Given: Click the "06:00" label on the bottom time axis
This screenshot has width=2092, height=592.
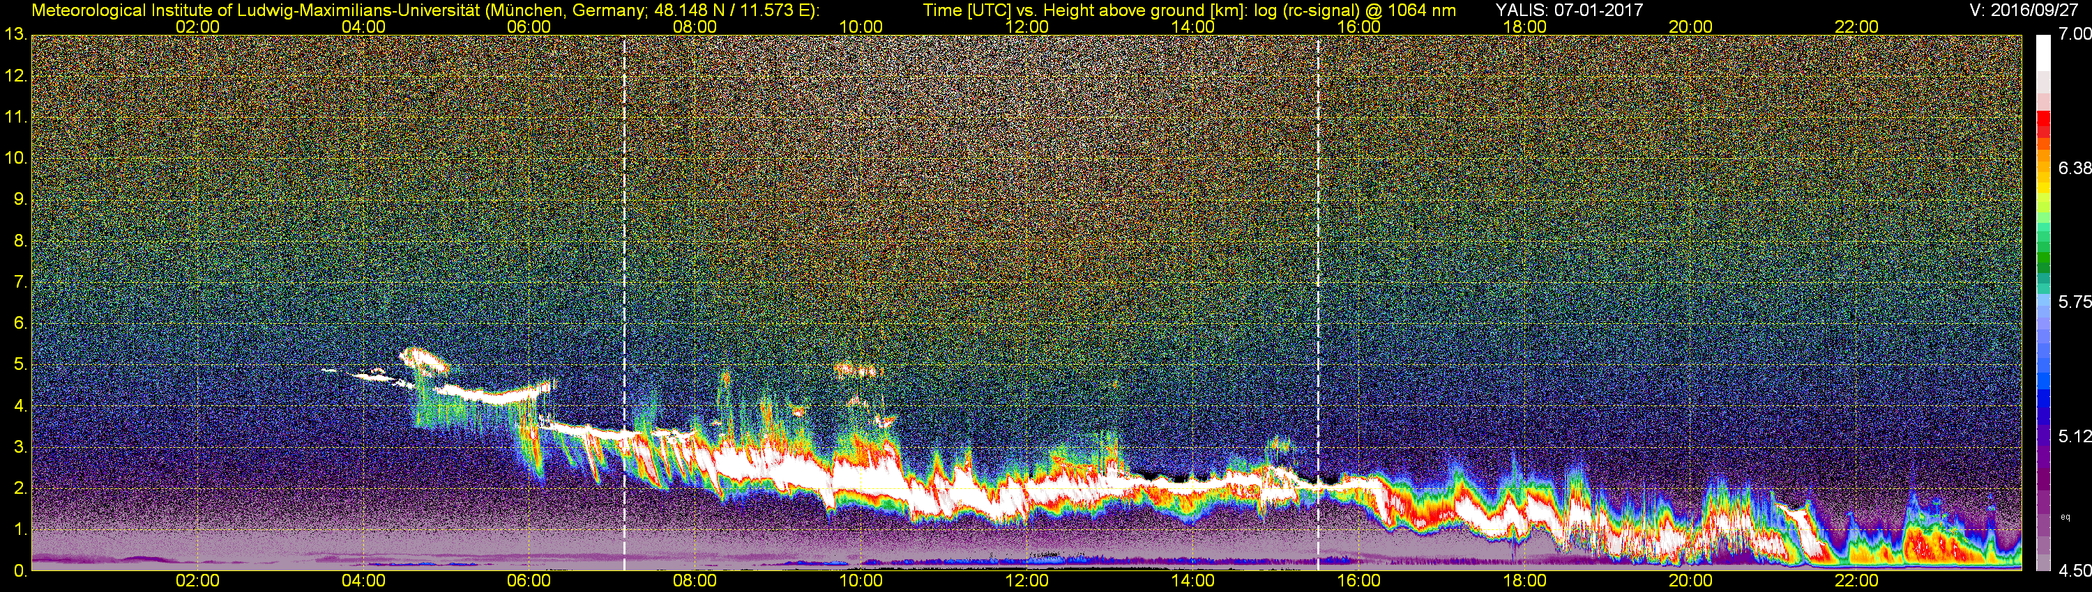Looking at the screenshot, I should pos(529,581).
